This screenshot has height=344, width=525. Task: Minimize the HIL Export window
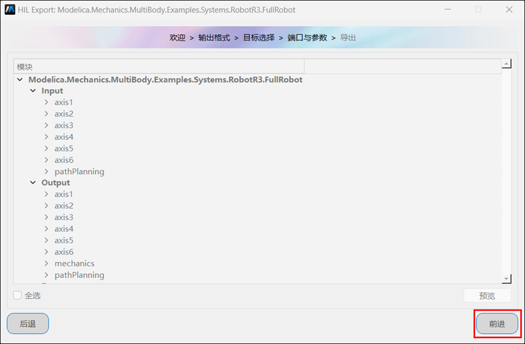448,10
